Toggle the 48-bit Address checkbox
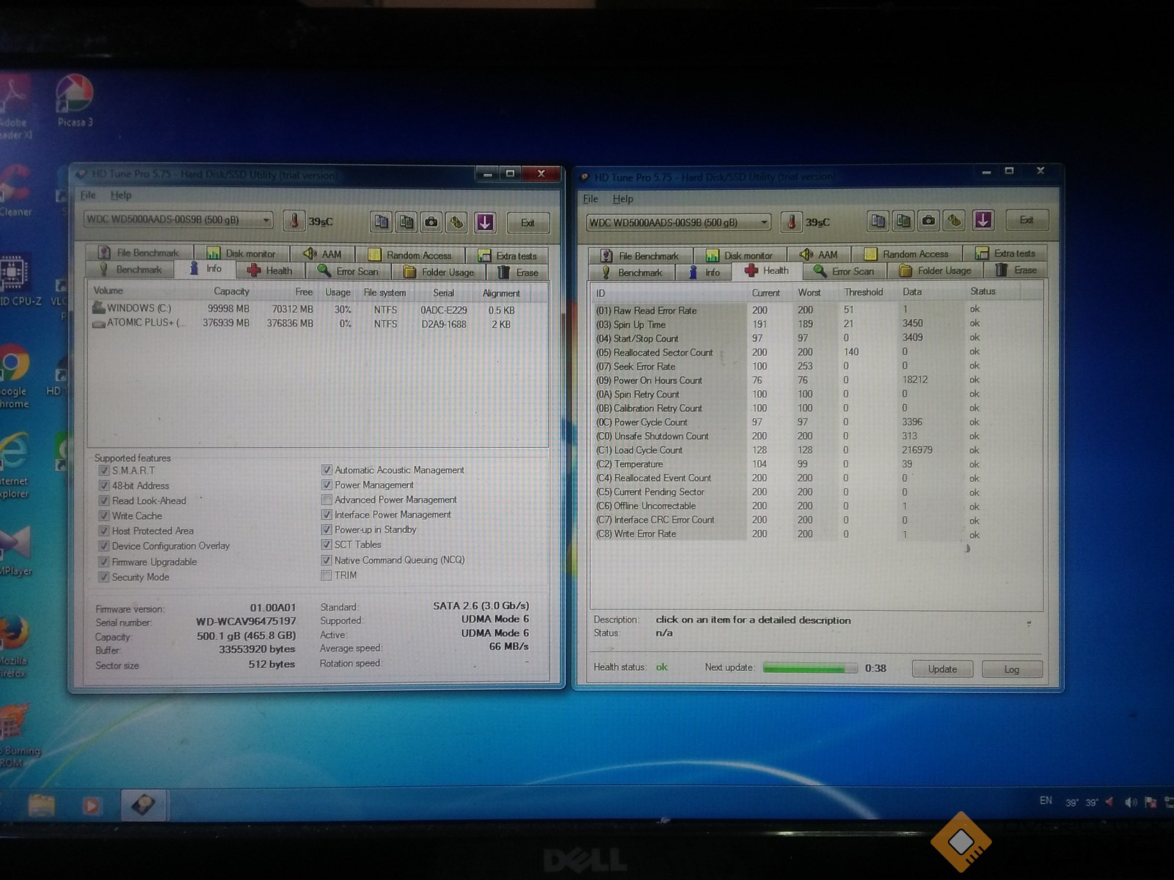1174x880 pixels. pyautogui.click(x=103, y=485)
